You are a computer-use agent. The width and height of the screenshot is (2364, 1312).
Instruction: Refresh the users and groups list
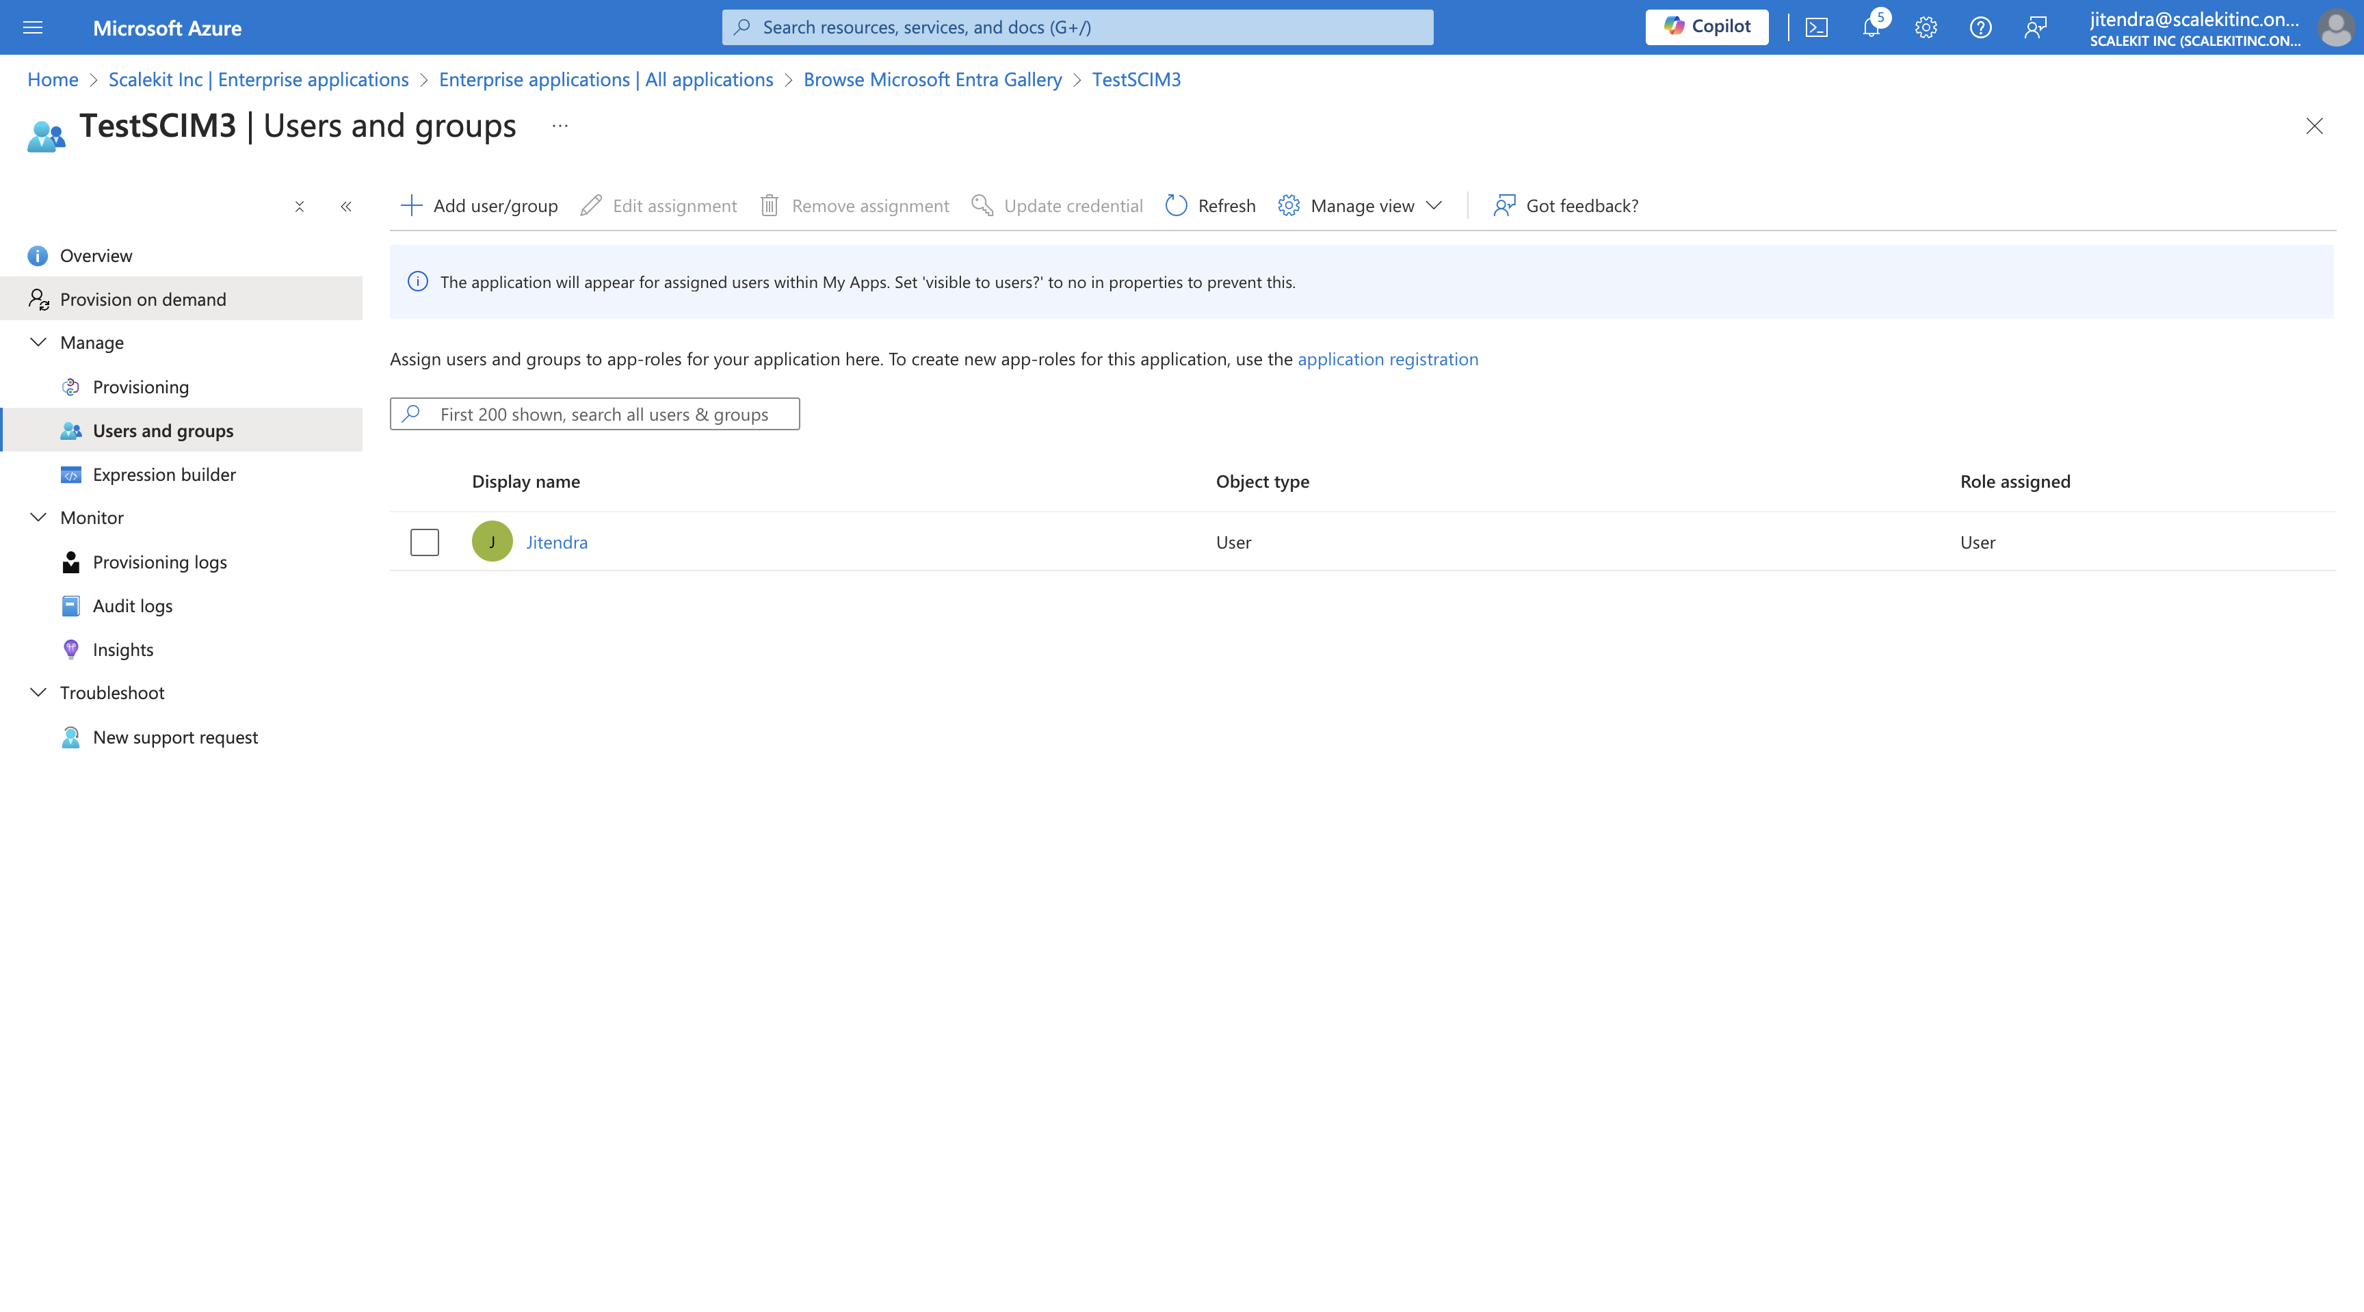[1209, 205]
